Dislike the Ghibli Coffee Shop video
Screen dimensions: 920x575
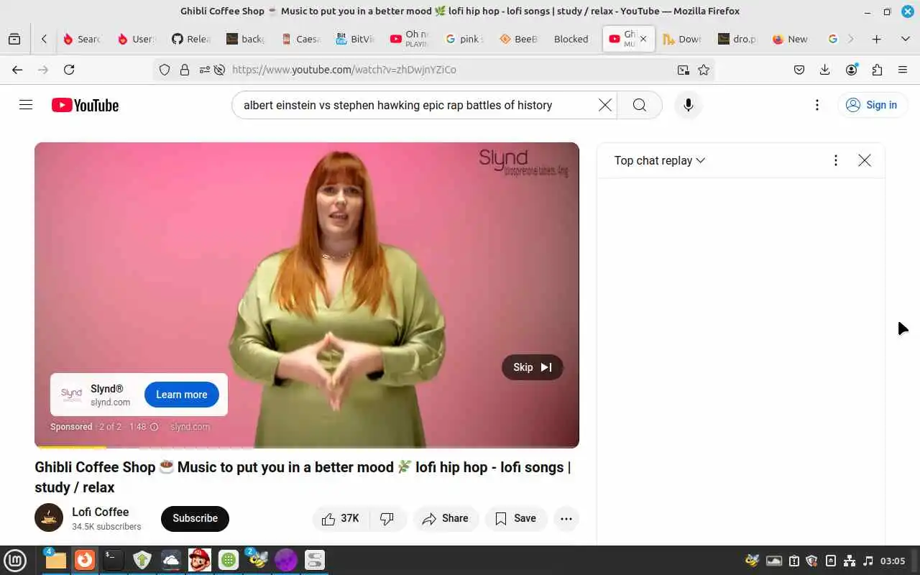point(387,518)
